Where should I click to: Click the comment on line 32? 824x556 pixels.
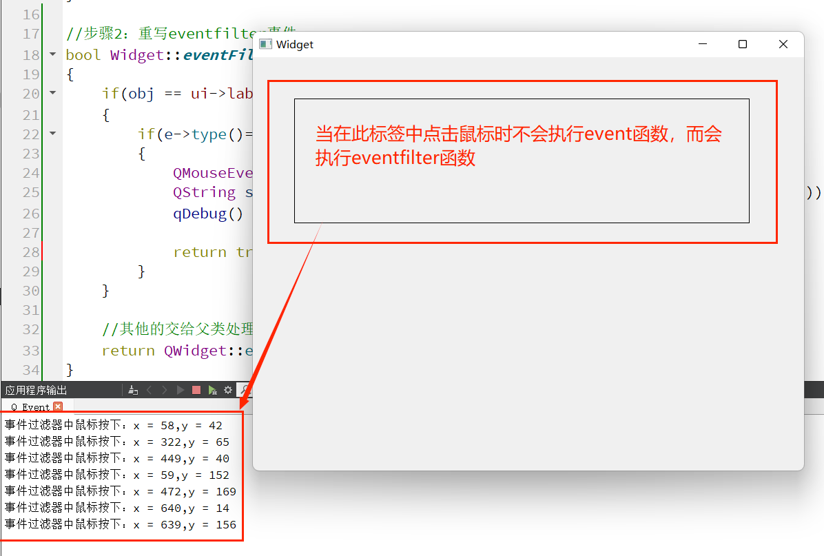(x=178, y=329)
